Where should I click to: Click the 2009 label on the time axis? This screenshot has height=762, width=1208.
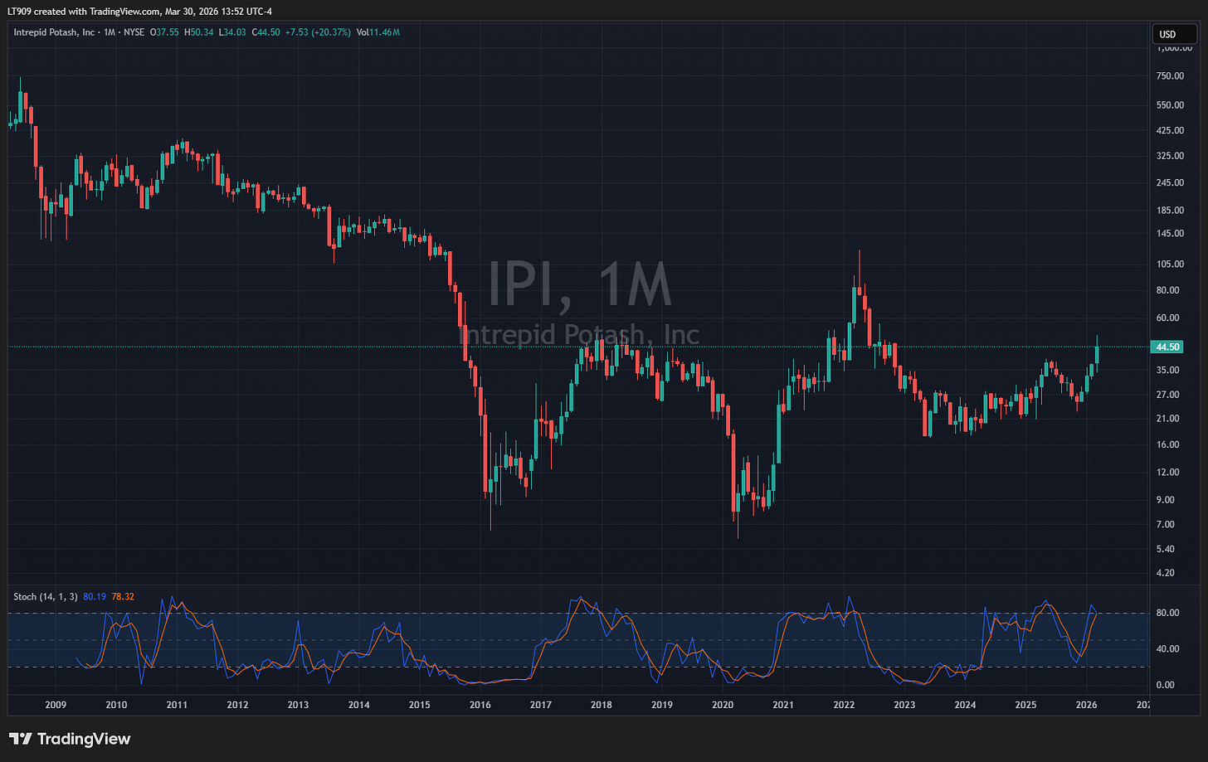pyautogui.click(x=56, y=705)
